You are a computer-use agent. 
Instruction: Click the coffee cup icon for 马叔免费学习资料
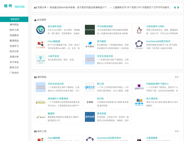click(139, 30)
